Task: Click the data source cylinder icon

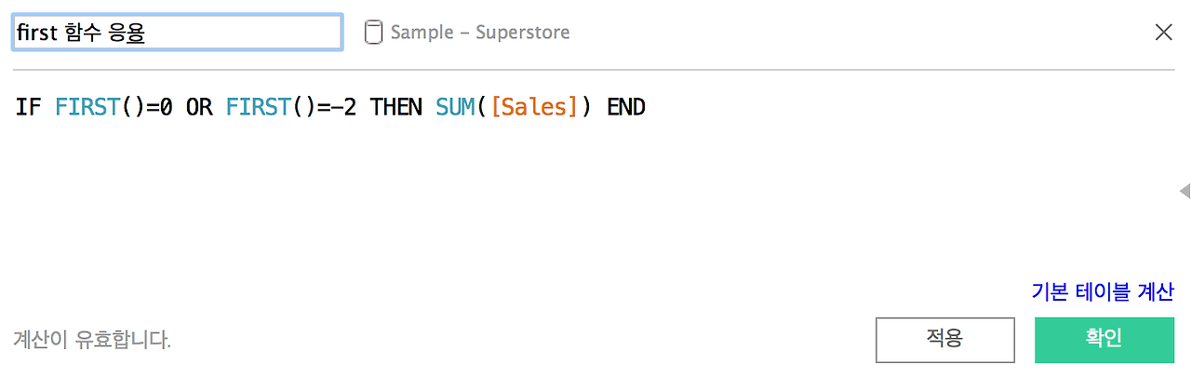Action: (x=373, y=33)
